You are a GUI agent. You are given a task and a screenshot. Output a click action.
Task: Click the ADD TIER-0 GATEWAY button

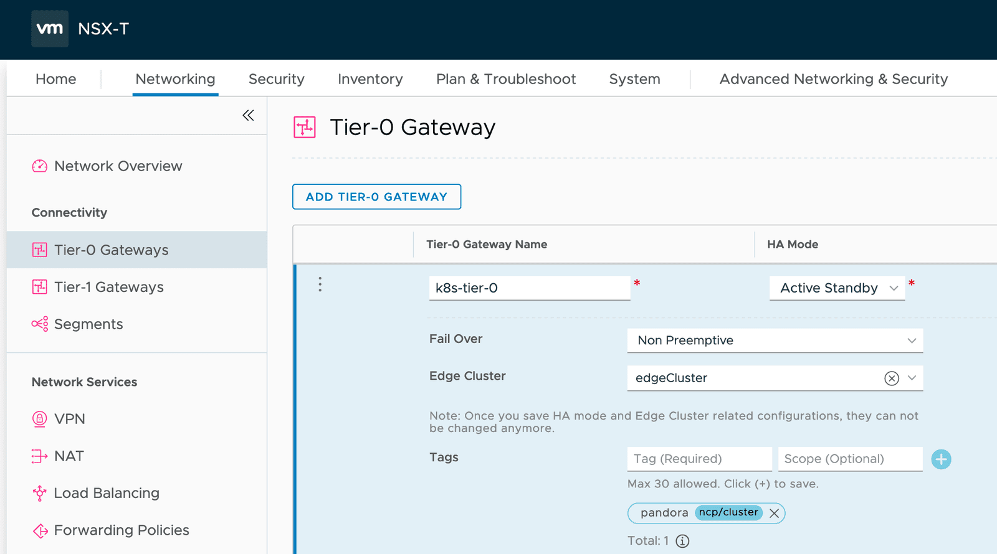[376, 197]
